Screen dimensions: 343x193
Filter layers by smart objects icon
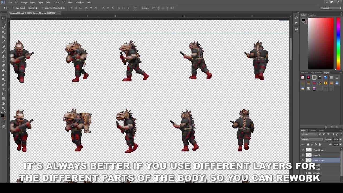tap(337, 134)
